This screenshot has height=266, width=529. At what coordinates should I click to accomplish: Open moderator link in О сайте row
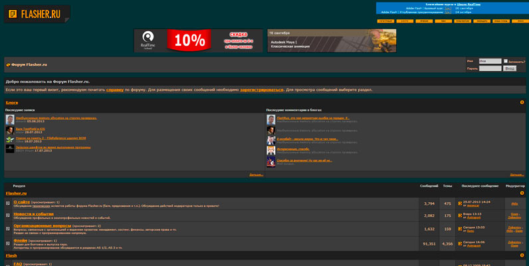514,203
